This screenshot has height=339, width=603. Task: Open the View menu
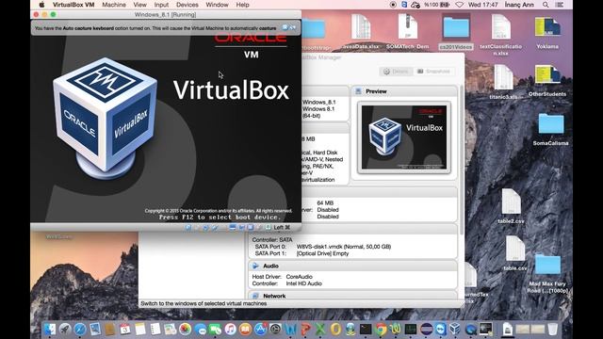pos(140,5)
